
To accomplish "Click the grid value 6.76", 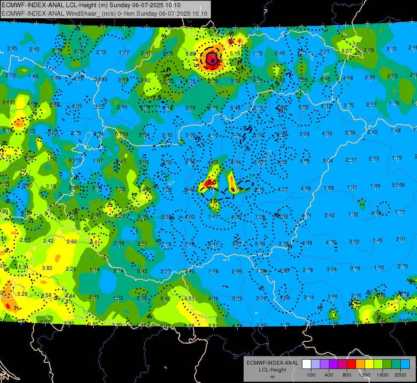I will (x=259, y=189).
